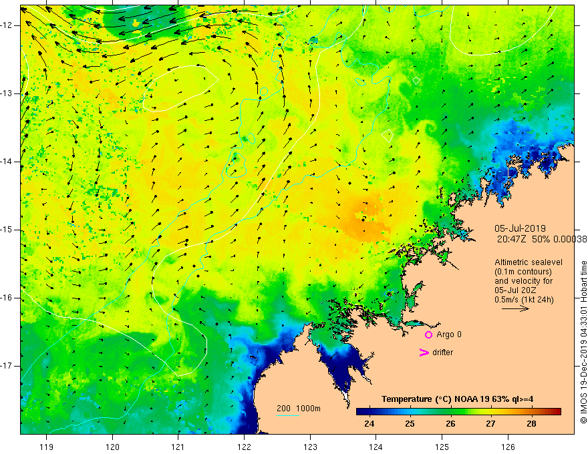Click the longitude 124 axis label

coord(376,447)
